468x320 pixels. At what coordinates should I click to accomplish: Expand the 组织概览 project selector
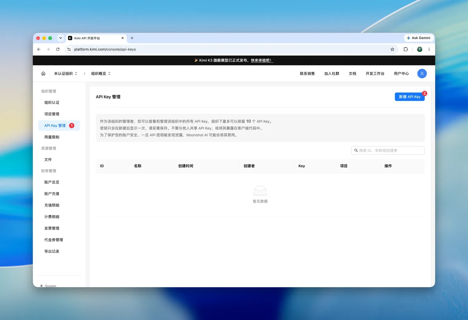(x=101, y=73)
